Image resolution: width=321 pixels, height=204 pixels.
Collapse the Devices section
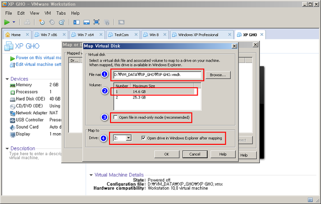7,79
